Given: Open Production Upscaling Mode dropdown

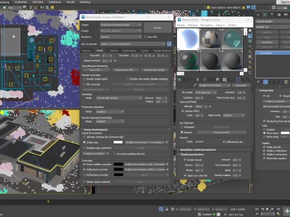Looking at the screenshot, I should coord(110,112).
